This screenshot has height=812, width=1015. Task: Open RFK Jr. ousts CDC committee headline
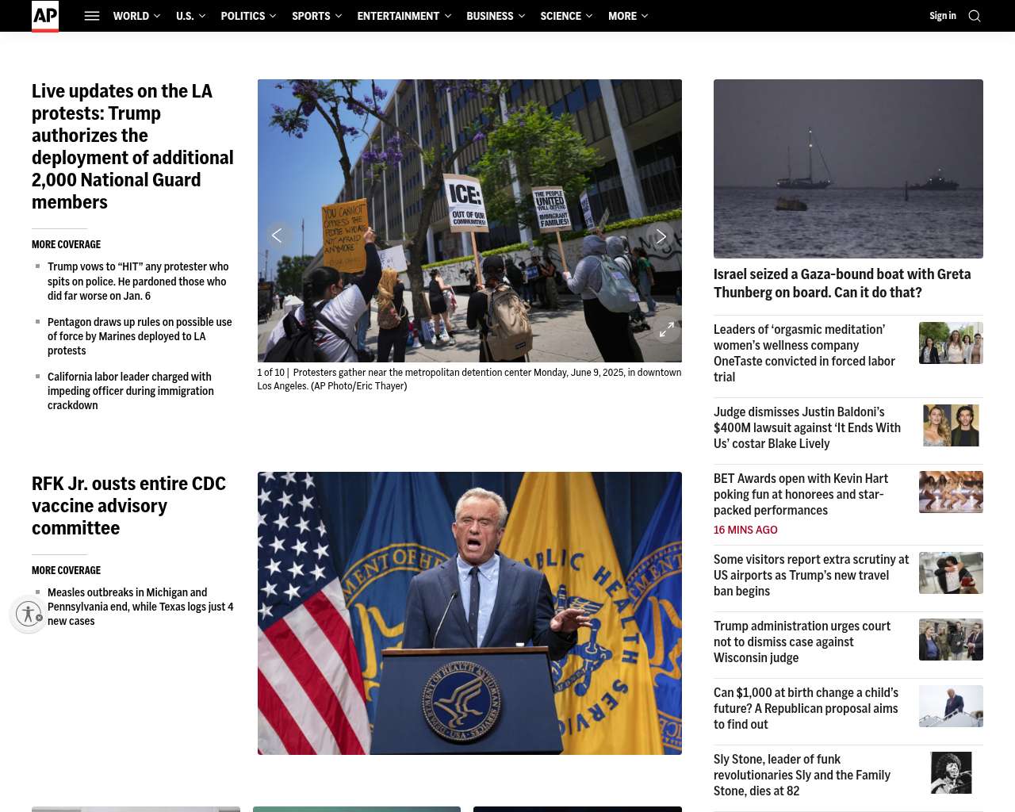[x=128, y=506]
